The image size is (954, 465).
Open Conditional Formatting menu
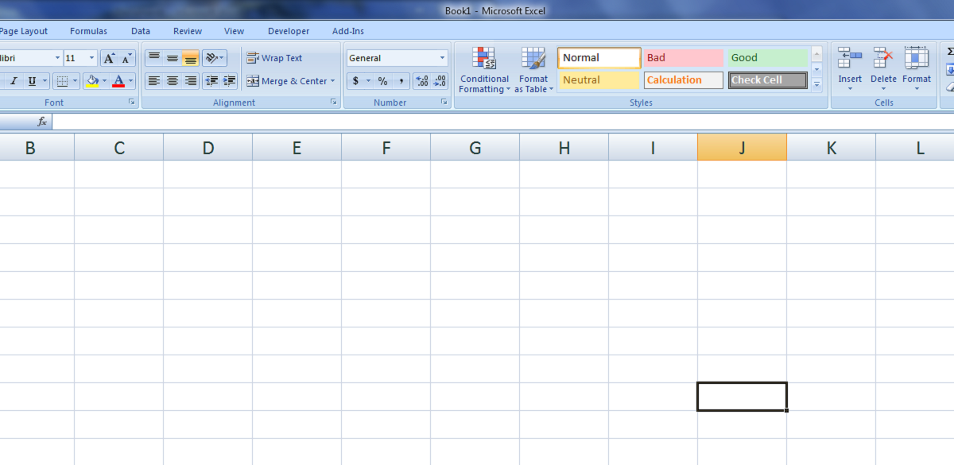pos(484,70)
